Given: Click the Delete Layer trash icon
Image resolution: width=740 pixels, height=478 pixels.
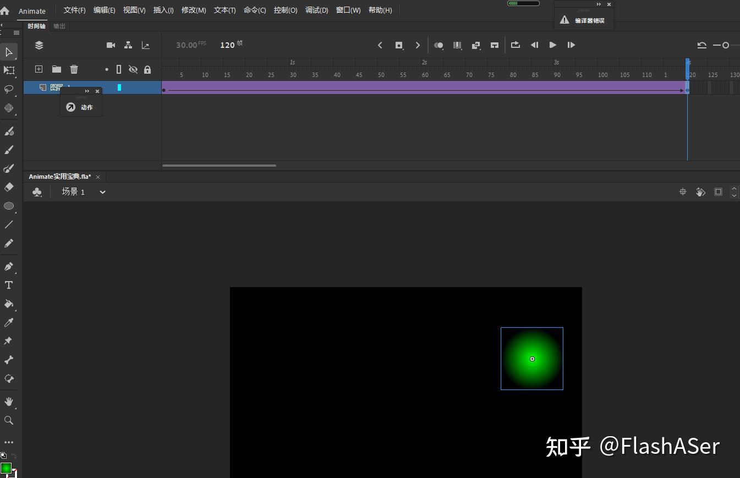Looking at the screenshot, I should (74, 69).
